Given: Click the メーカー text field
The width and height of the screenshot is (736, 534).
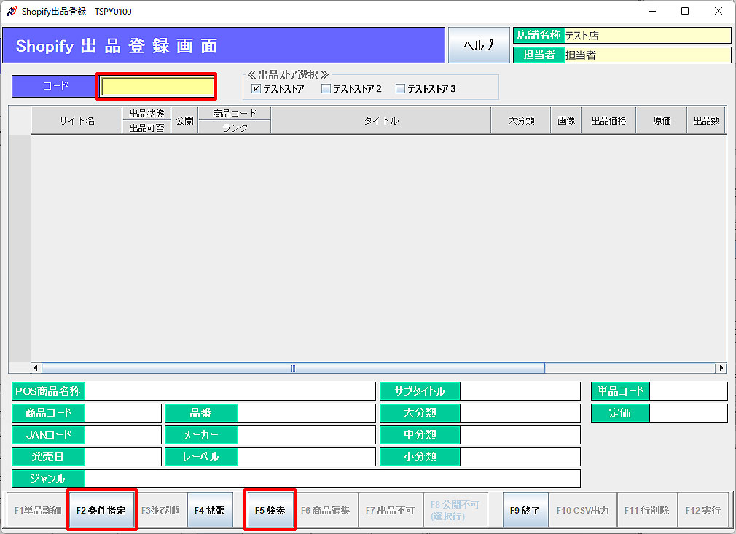Looking at the screenshot, I should [x=306, y=435].
